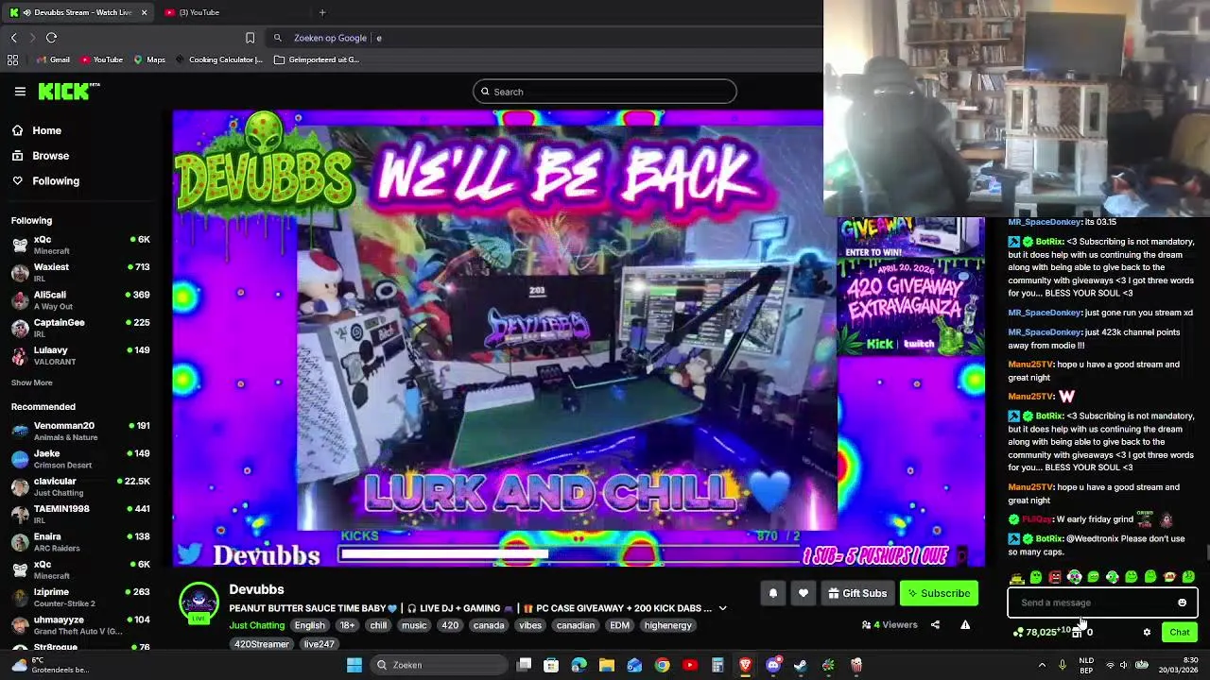1210x680 pixels.
Task: Select the 18+ tag
Action: (x=348, y=625)
